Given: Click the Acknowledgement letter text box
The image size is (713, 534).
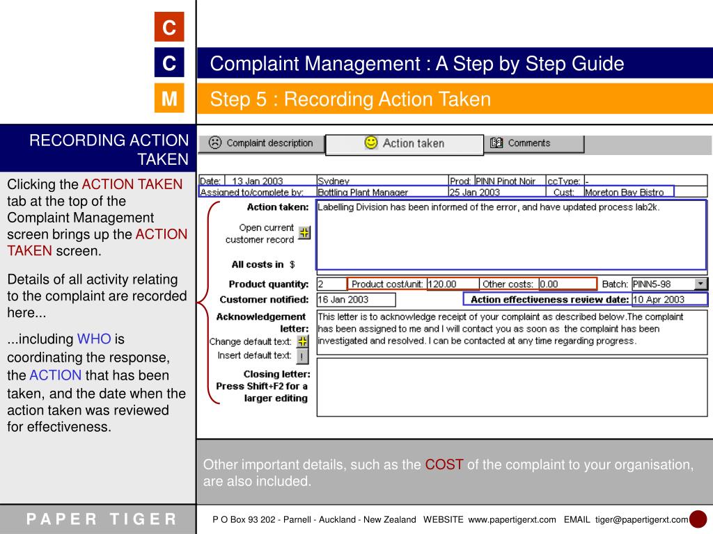Looking at the screenshot, I should click(x=512, y=332).
